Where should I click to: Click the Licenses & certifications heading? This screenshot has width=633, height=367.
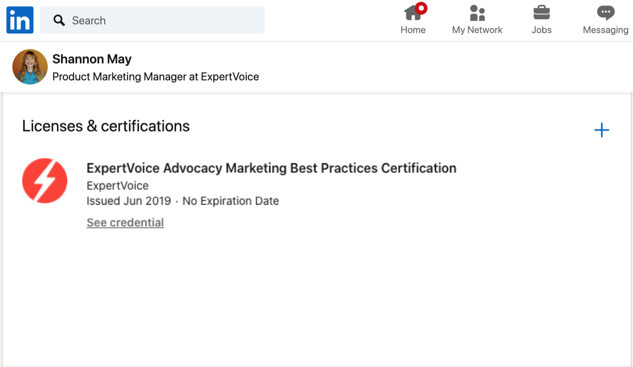106,126
